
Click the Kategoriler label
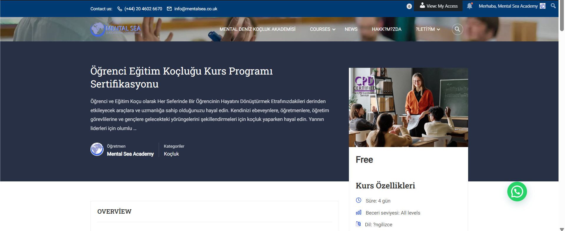pyautogui.click(x=174, y=146)
